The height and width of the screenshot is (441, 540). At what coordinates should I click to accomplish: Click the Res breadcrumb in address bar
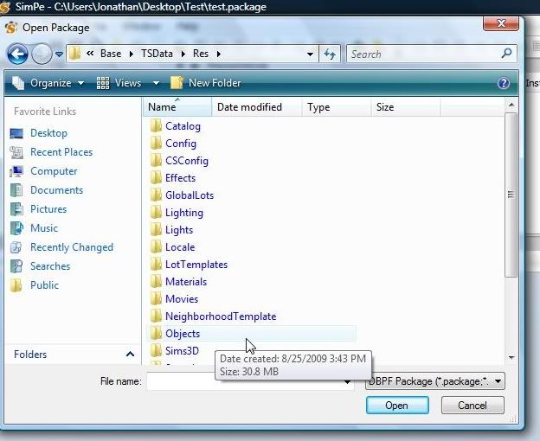pos(201,54)
